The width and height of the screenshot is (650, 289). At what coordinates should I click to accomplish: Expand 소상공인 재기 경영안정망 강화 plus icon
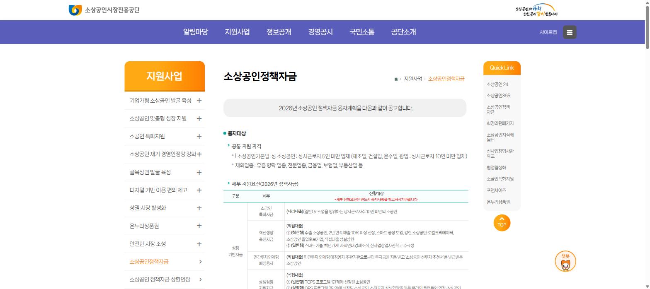[199, 154]
